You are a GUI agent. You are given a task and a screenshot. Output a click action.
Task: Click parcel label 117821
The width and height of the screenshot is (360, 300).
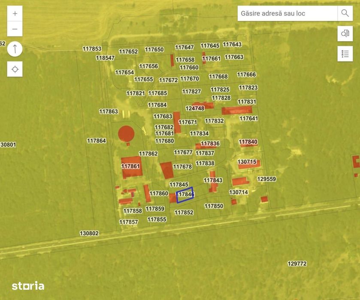click(x=136, y=93)
